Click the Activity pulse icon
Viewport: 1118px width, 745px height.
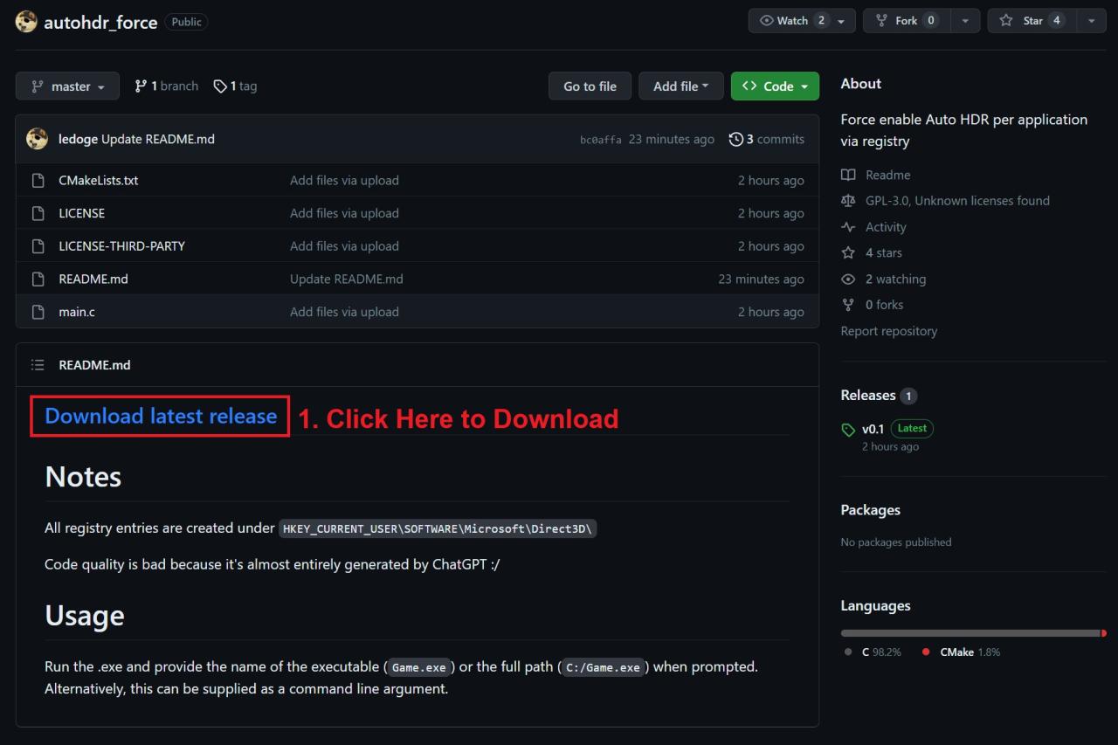tap(848, 227)
